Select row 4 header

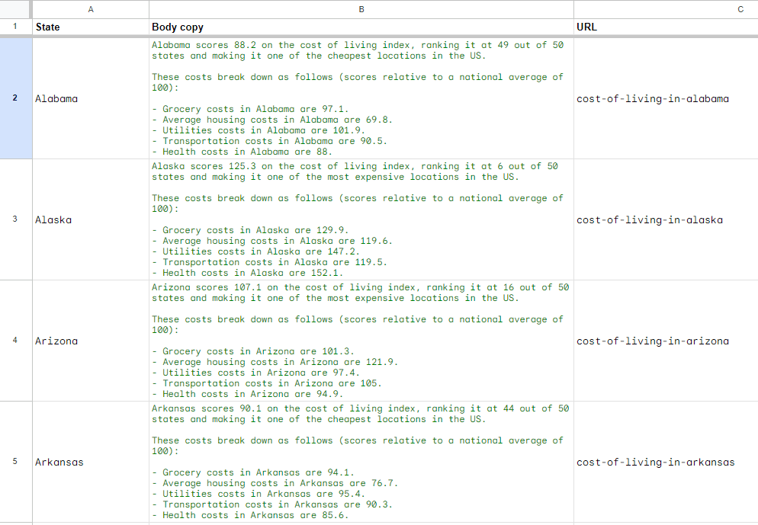click(x=15, y=341)
